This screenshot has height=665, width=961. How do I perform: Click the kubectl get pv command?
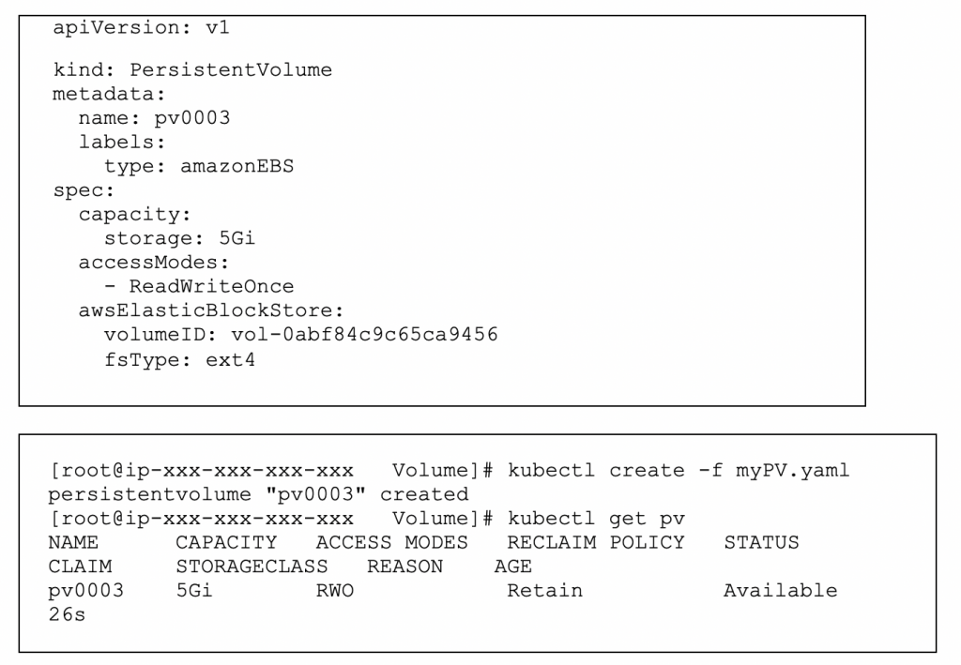point(596,519)
